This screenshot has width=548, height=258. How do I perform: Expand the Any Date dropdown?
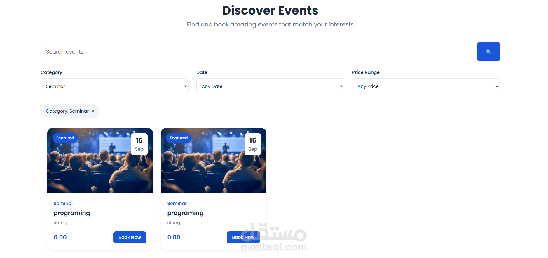point(270,86)
